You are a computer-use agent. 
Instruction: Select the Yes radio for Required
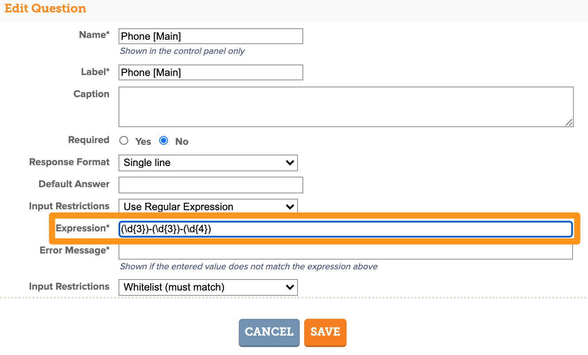point(124,140)
